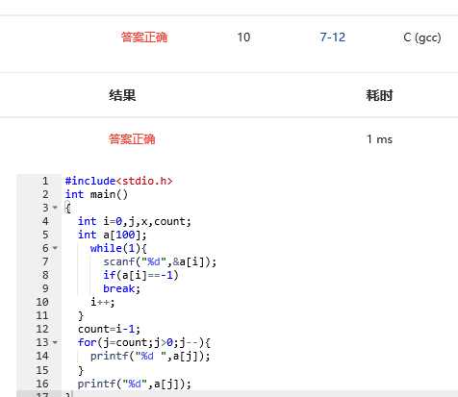Click the printf("%d ",a[j]) line inside loop

[150, 356]
